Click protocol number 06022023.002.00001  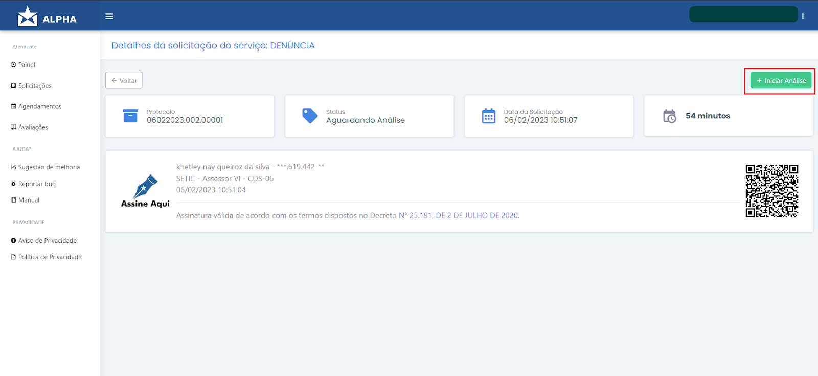[185, 120]
